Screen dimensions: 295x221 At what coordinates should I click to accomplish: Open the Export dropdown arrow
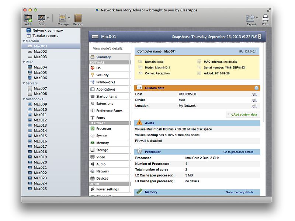[x=257, y=18]
